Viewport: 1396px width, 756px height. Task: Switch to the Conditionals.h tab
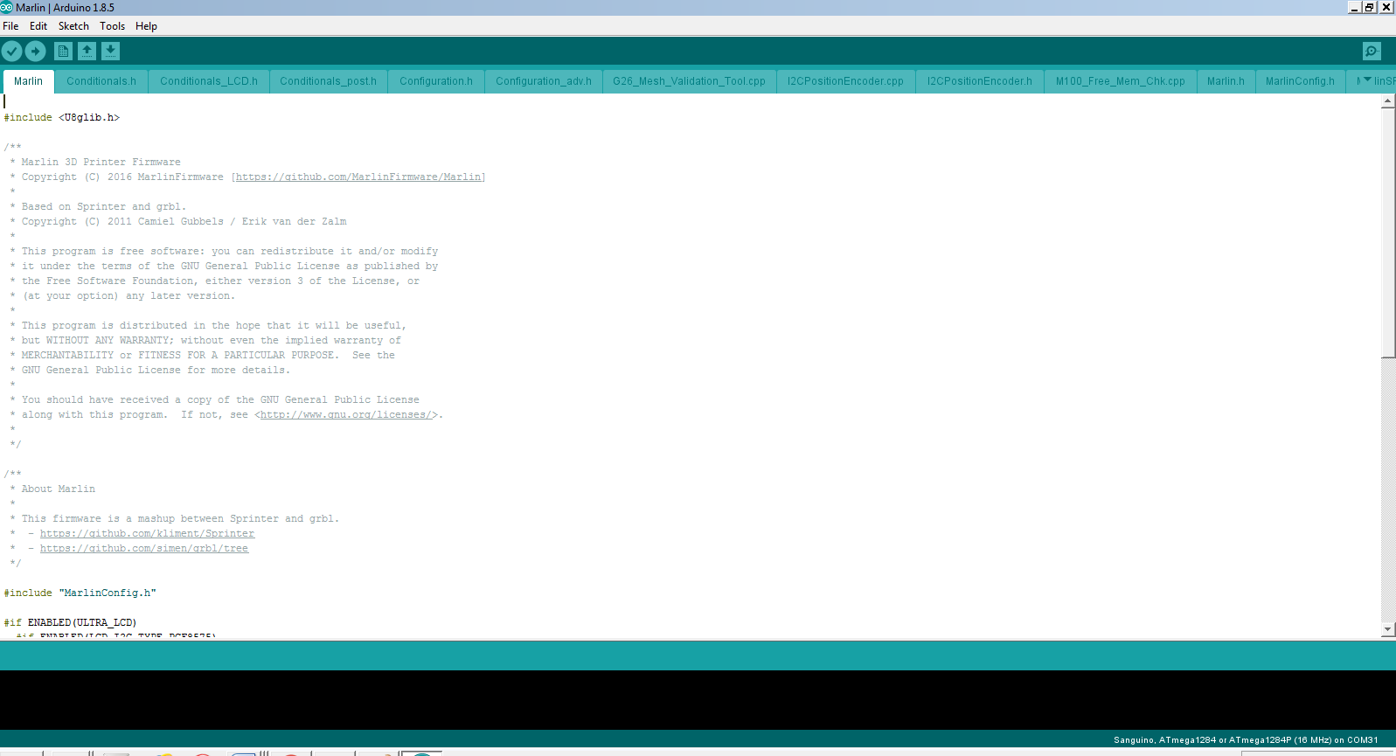point(101,81)
